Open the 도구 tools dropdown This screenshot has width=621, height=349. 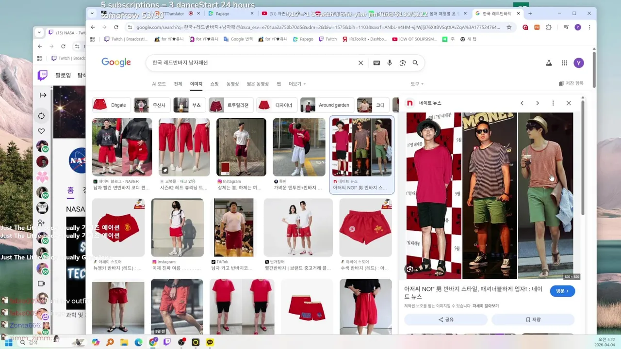coord(417,84)
